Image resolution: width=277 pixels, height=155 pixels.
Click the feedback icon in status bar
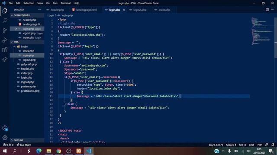pos(267,145)
